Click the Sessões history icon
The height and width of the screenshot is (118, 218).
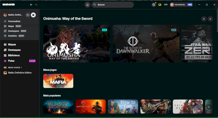[x=5, y=36]
